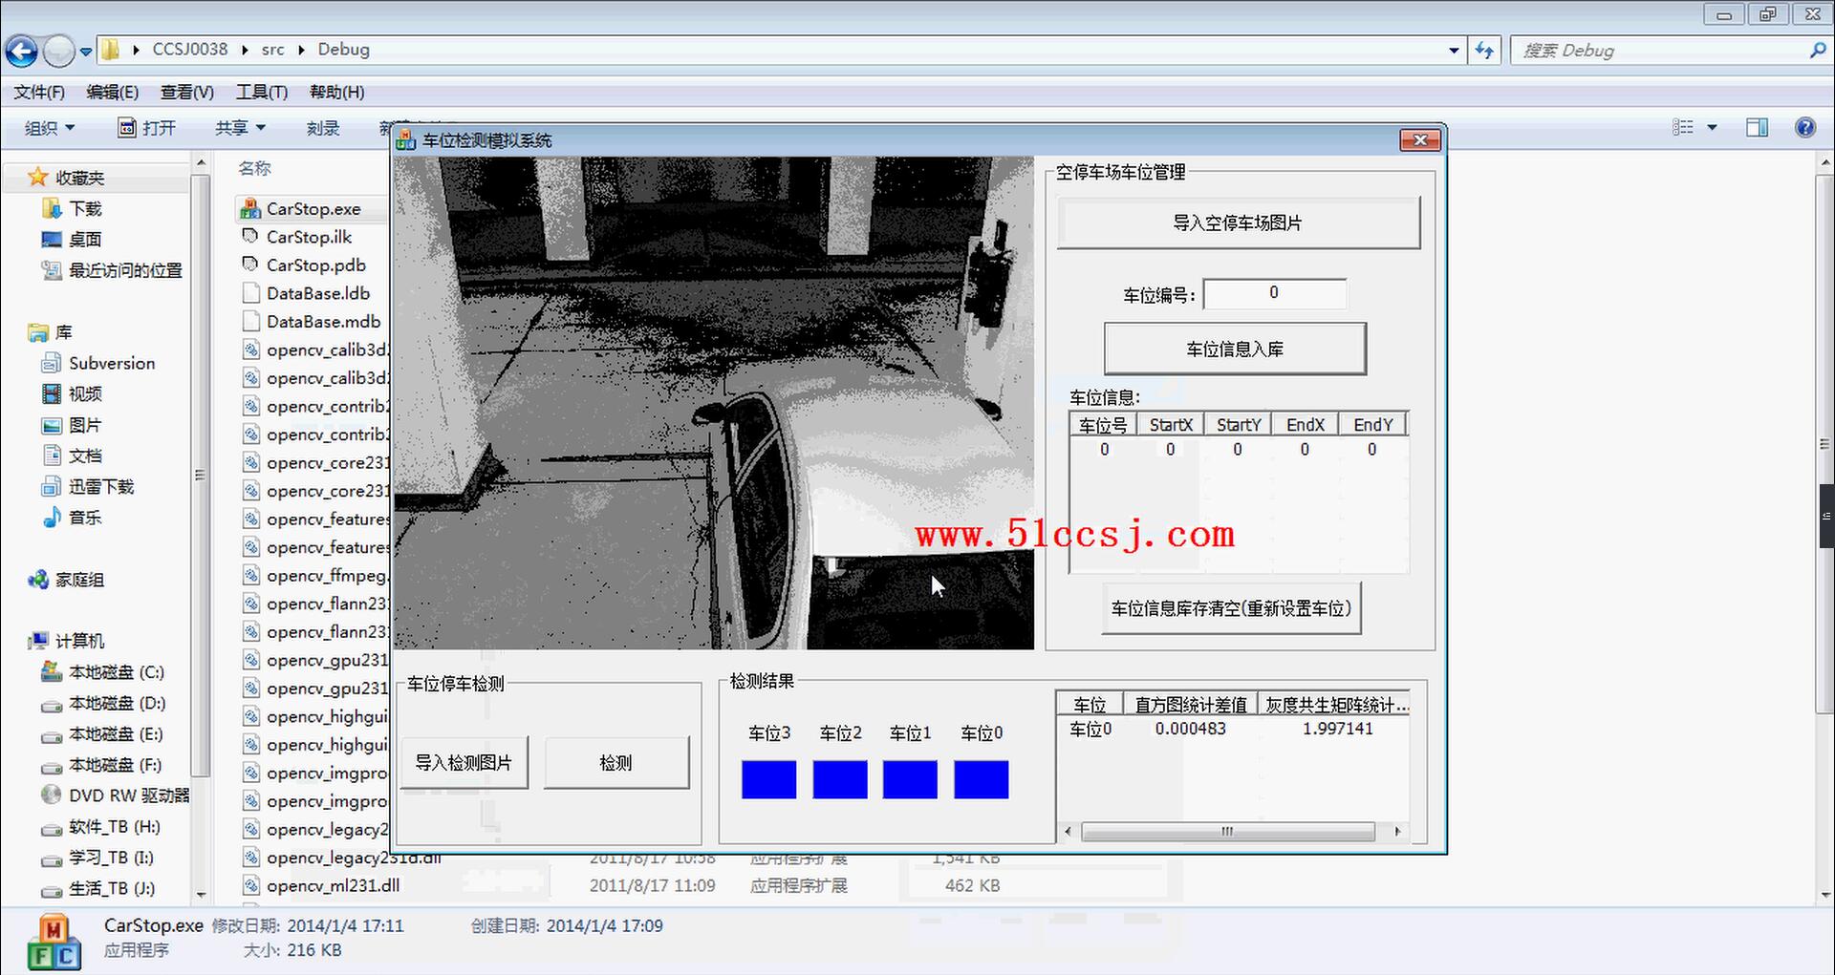Image resolution: width=1835 pixels, height=975 pixels.
Task: Select the DataBase.ldb file
Action: coord(317,293)
